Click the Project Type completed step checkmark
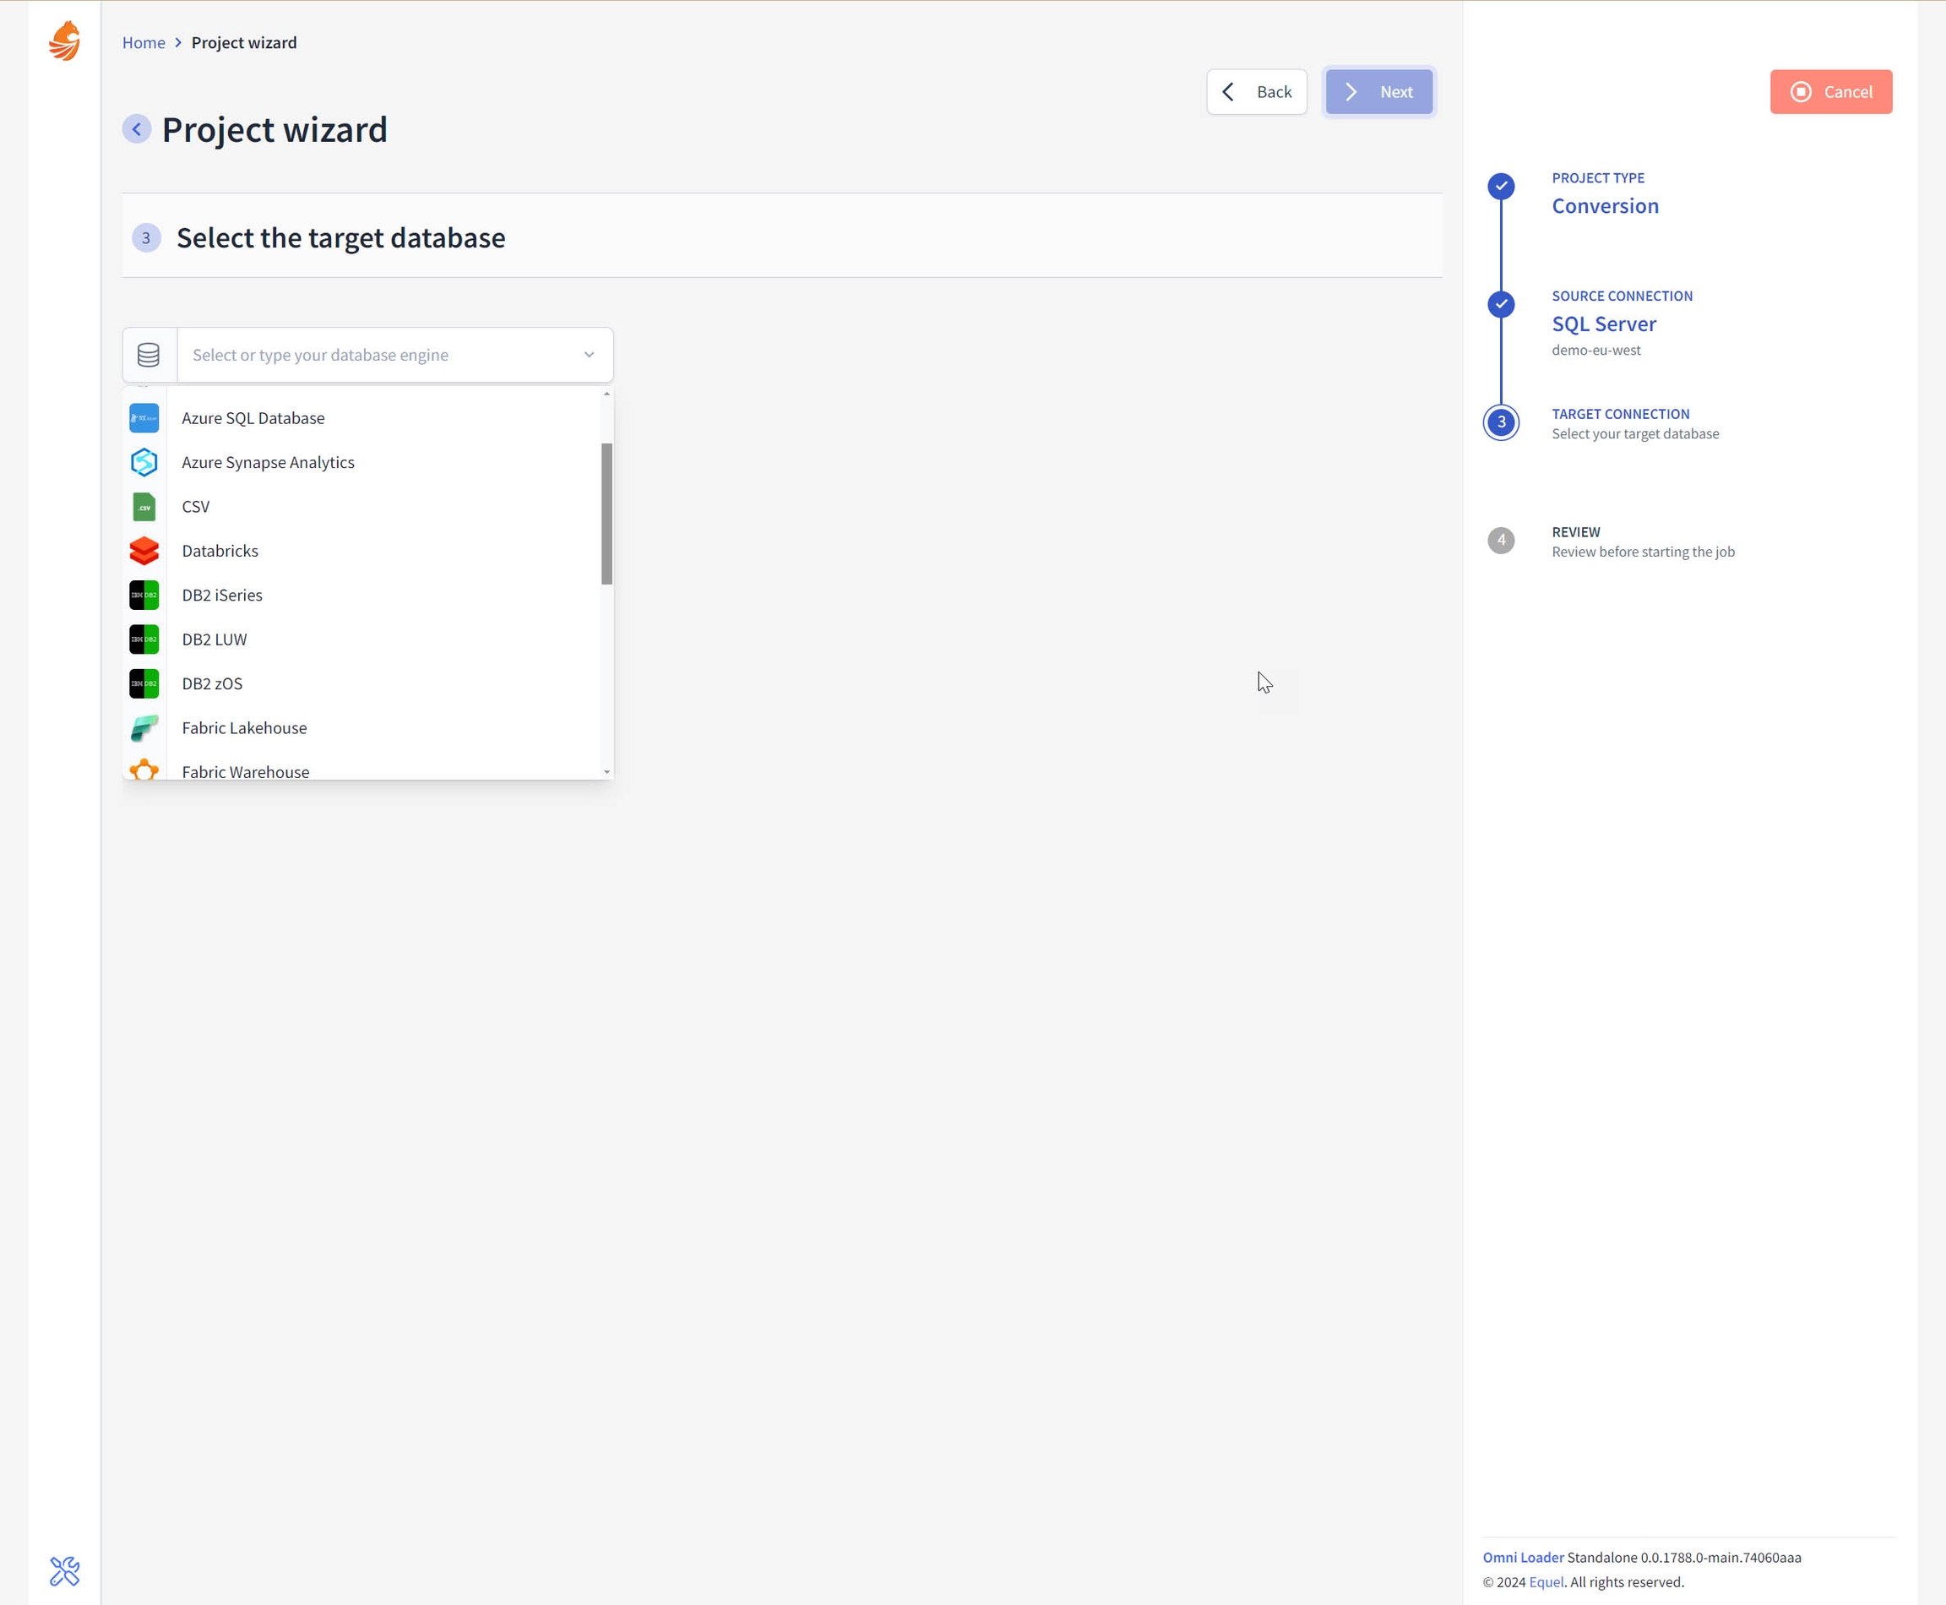The height and width of the screenshot is (1605, 1946). pyautogui.click(x=1500, y=186)
